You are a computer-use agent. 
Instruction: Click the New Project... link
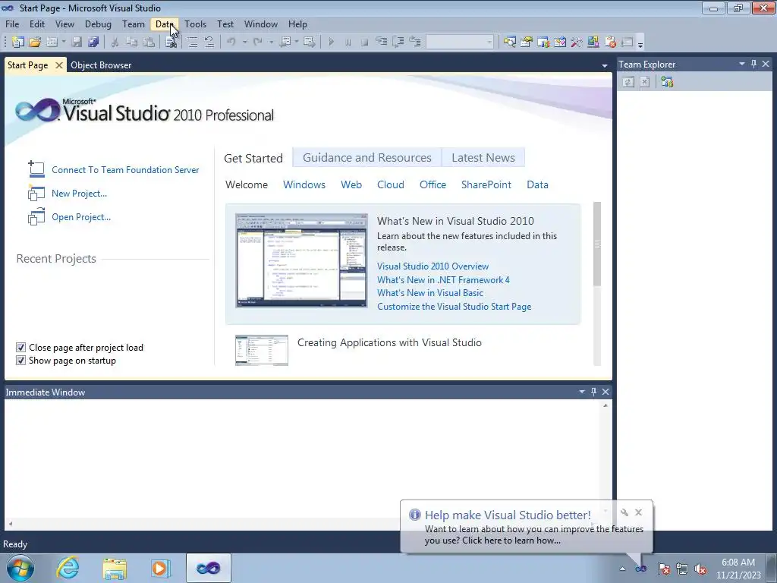[x=79, y=194]
